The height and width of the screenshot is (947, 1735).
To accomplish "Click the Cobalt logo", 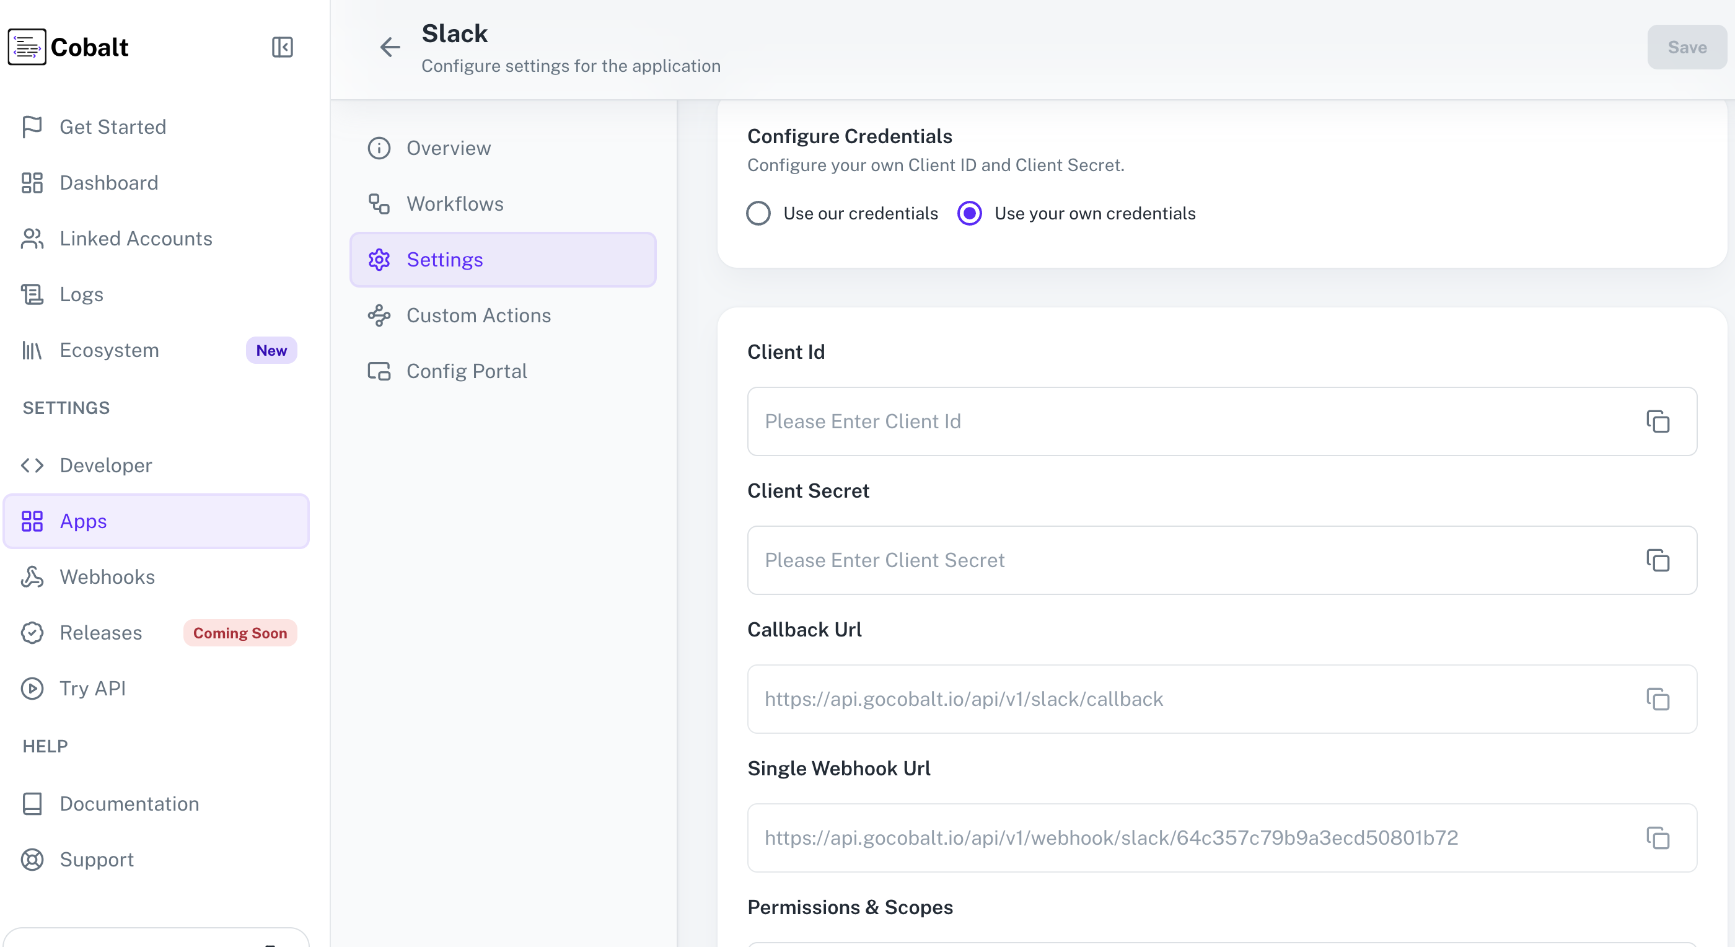I will pyautogui.click(x=68, y=46).
